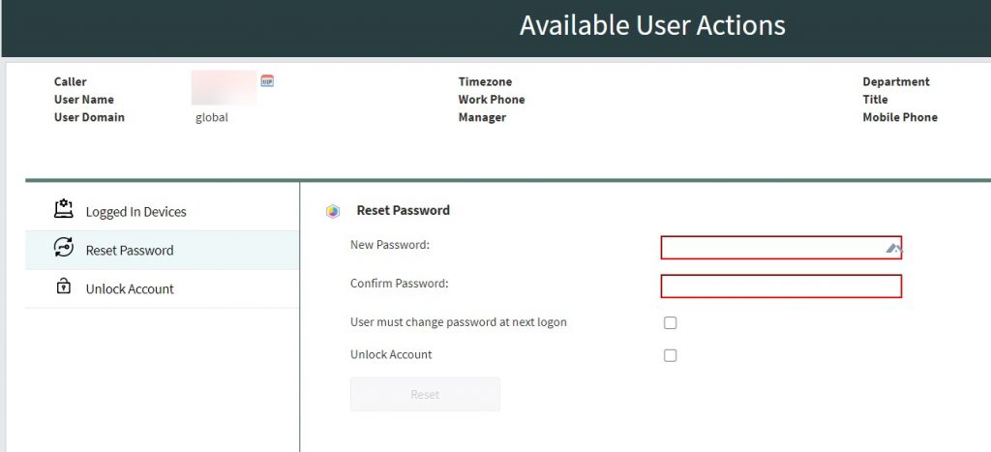Screen dimensions: 991x452
Task: Focus the New Password input field
Action: coord(781,248)
